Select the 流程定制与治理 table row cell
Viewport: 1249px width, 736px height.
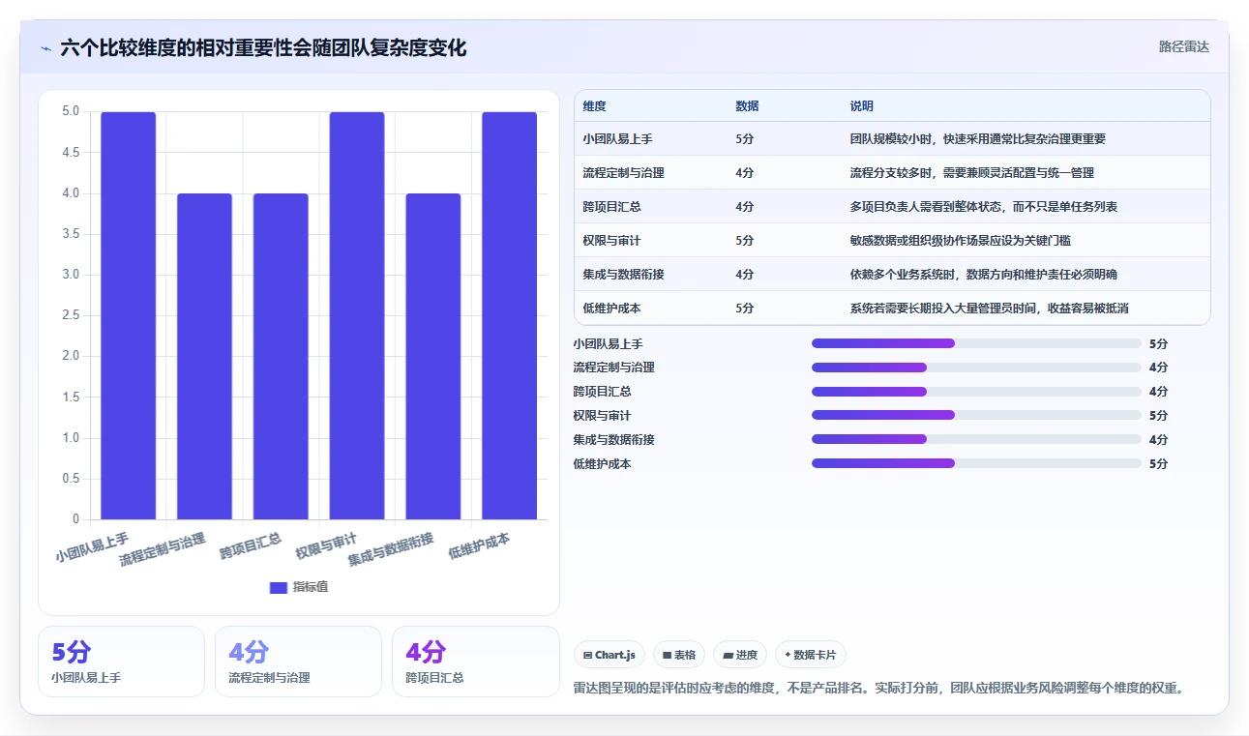623,173
